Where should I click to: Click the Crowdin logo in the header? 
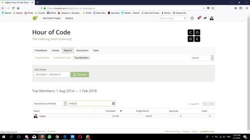click(36, 18)
